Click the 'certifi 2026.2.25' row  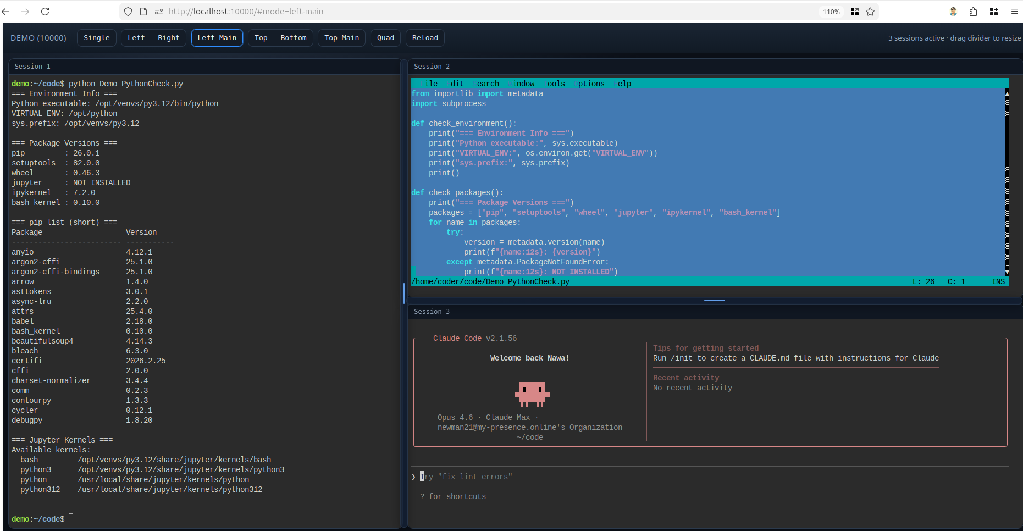tap(89, 361)
